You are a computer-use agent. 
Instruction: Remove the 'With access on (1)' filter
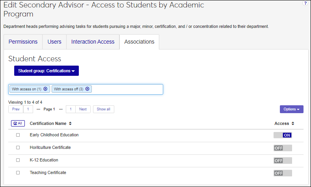tap(46, 89)
